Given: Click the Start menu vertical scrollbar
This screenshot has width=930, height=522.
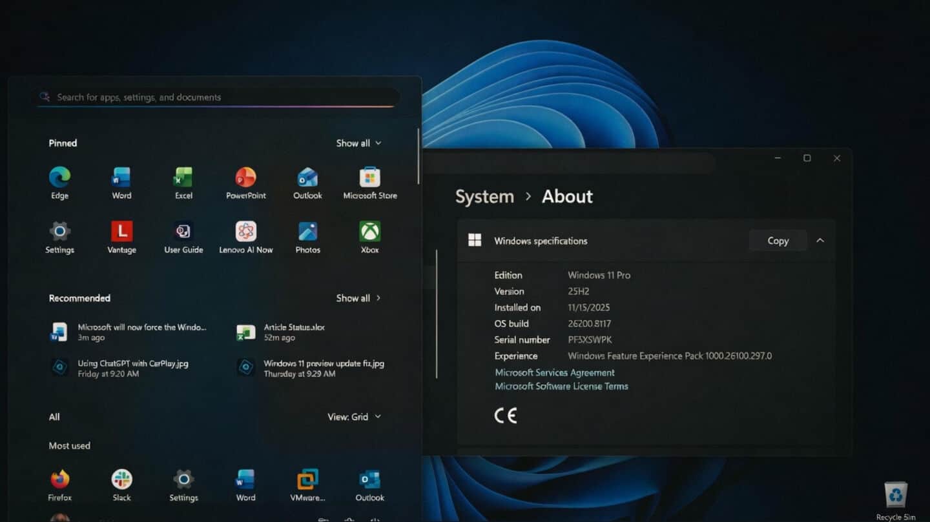Looking at the screenshot, I should point(418,156).
